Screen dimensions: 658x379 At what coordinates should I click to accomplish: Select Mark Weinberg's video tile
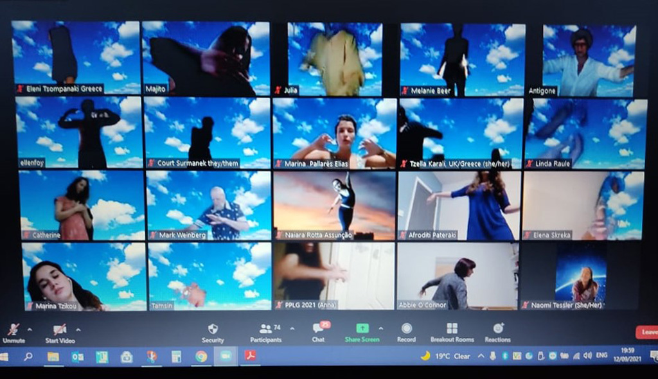click(x=208, y=206)
